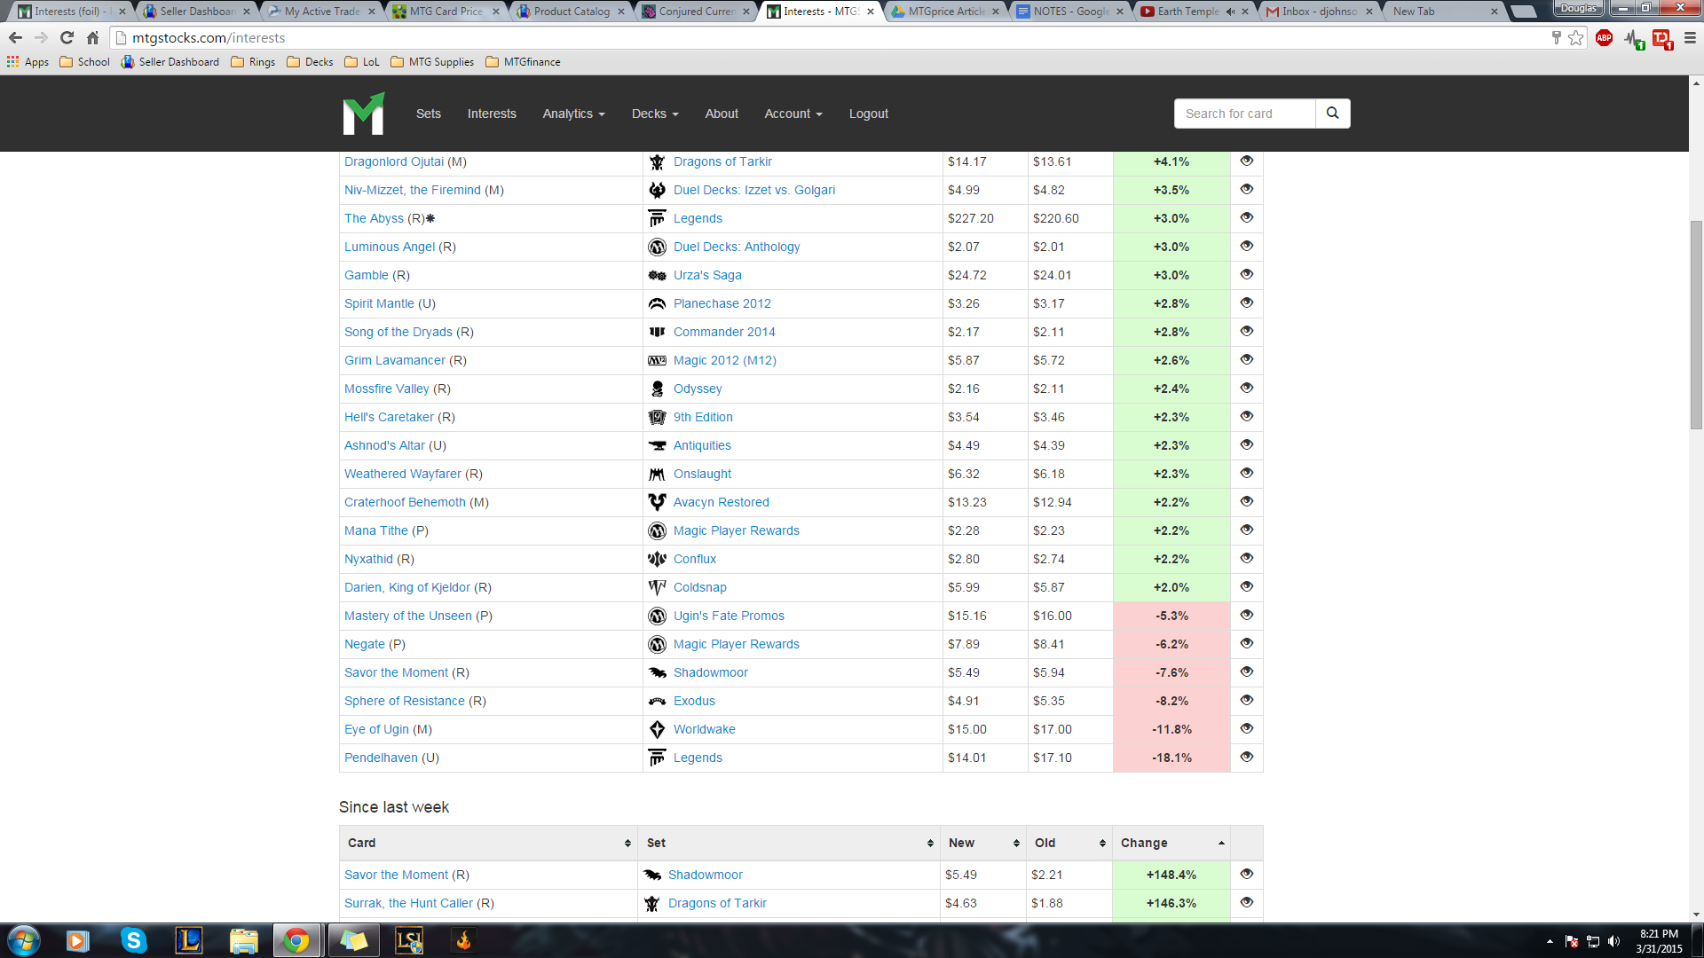Image resolution: width=1704 pixels, height=958 pixels.
Task: Switch to the NOTES Google tab
Action: point(1071,12)
